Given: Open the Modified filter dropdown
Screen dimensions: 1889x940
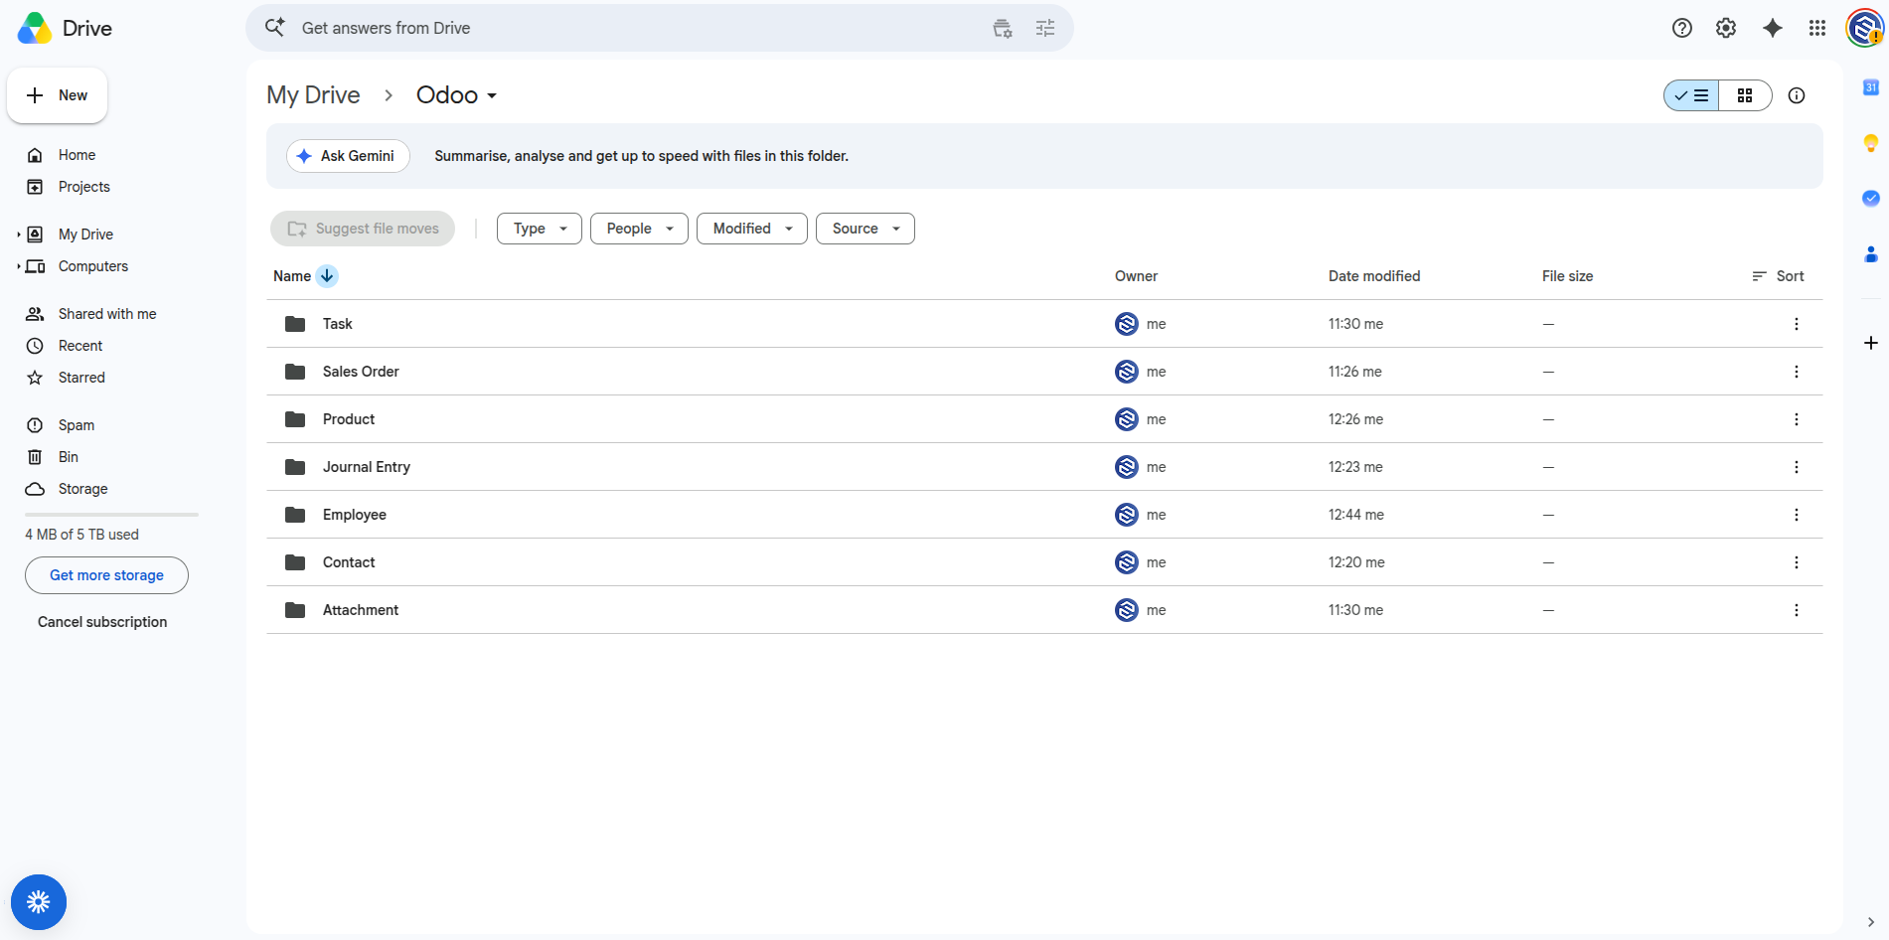Looking at the screenshot, I should pyautogui.click(x=752, y=229).
